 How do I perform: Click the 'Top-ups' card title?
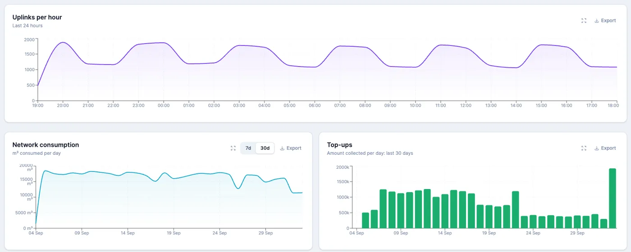point(339,145)
